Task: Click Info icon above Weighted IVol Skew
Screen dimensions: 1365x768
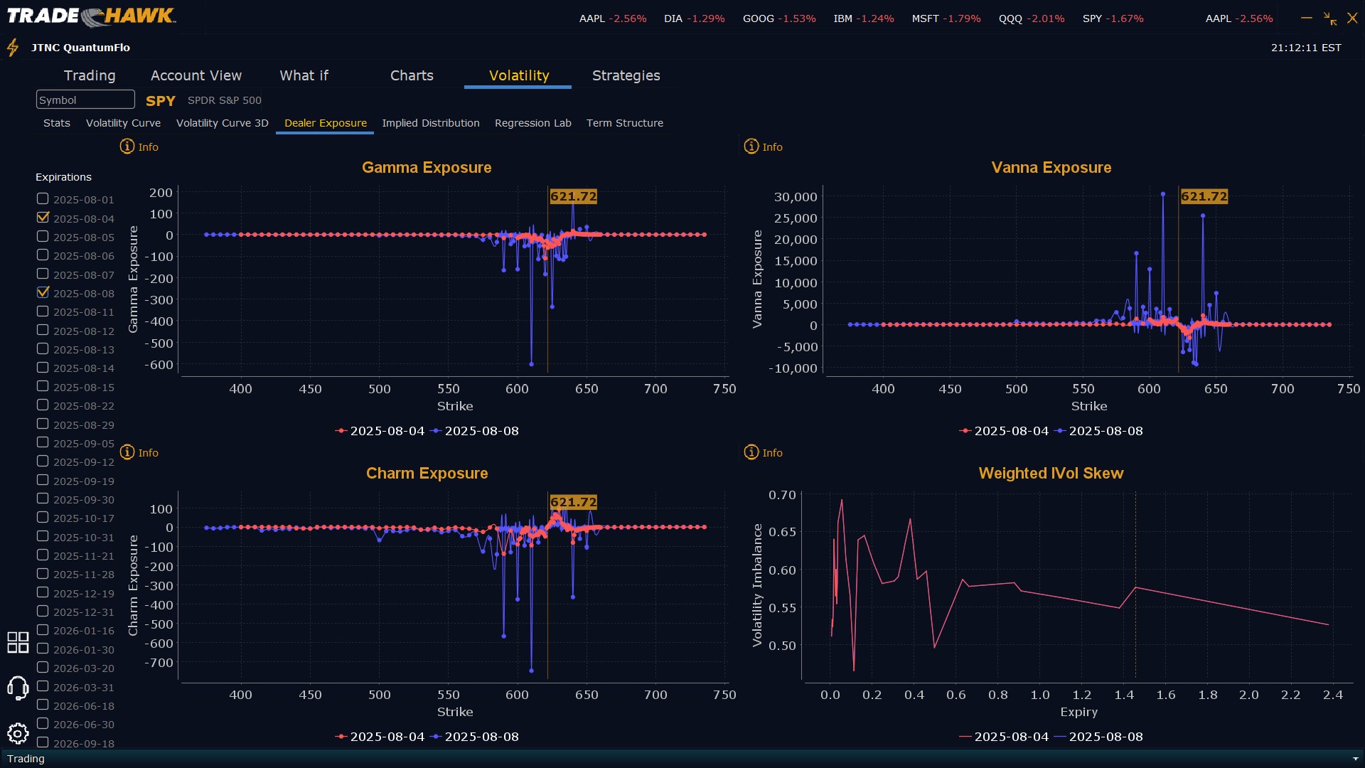Action: [x=751, y=452]
